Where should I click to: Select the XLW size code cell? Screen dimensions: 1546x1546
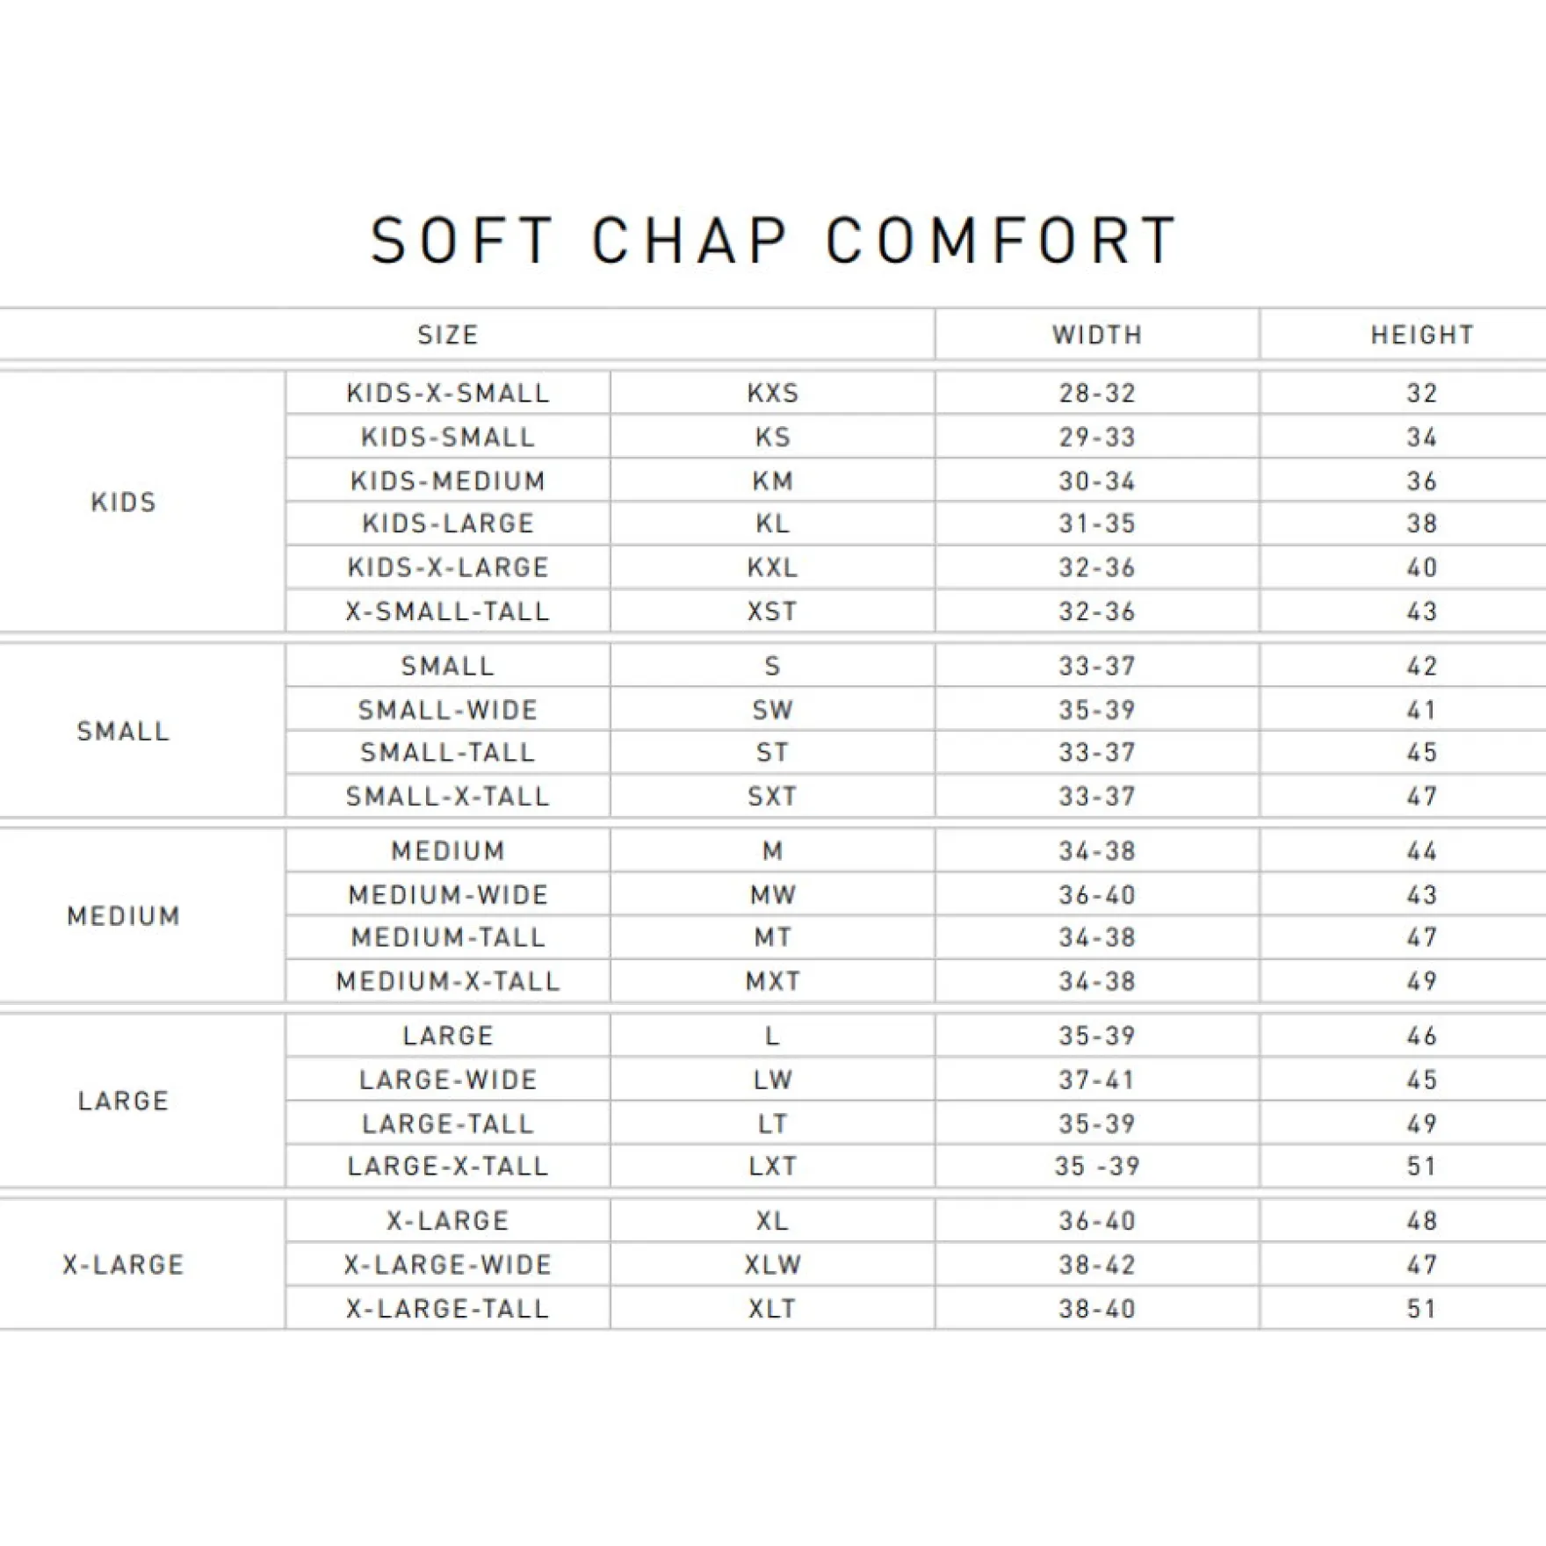(x=773, y=1265)
